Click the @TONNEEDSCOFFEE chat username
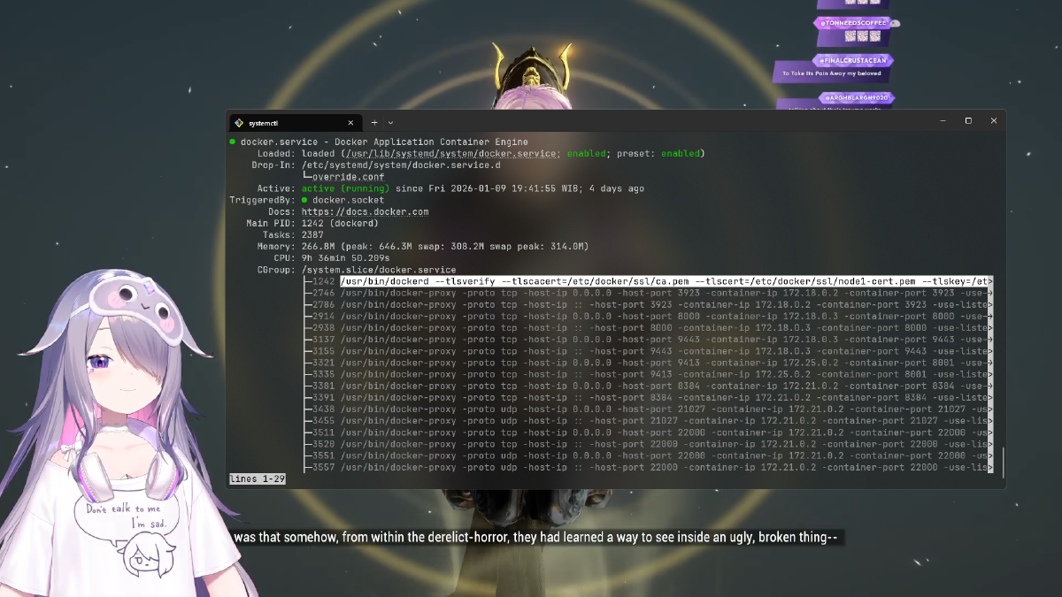 853,23
